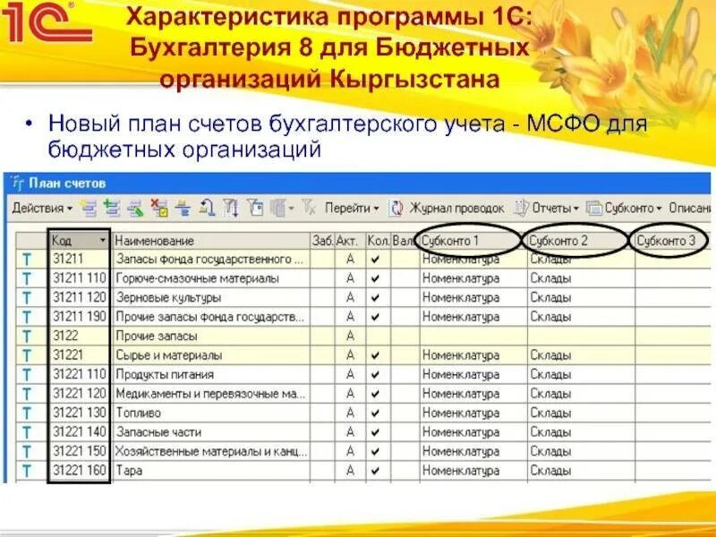Click the T icon for Продукты питания
The image size is (716, 537).
click(27, 374)
